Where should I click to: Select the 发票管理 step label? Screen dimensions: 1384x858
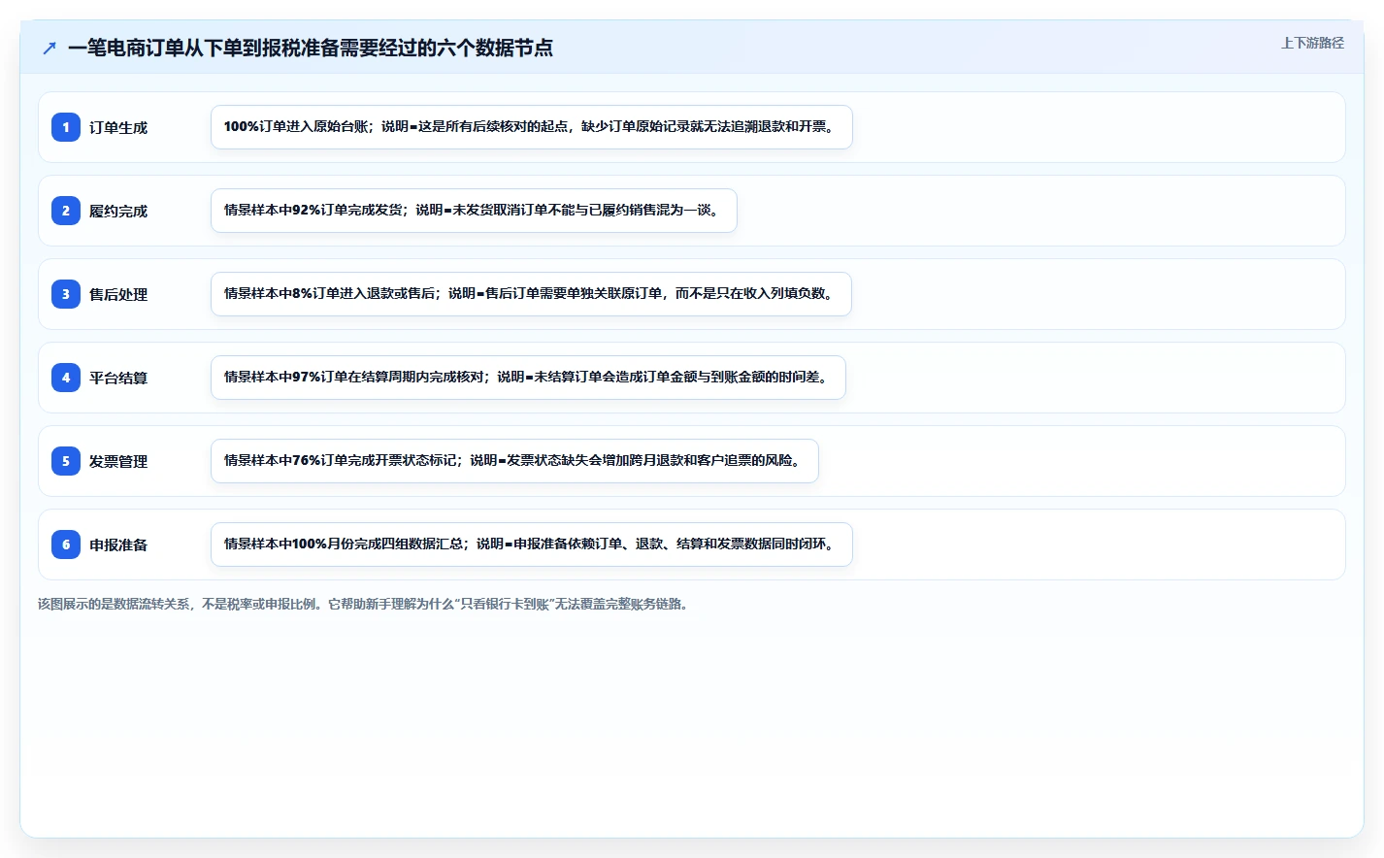pos(118,461)
